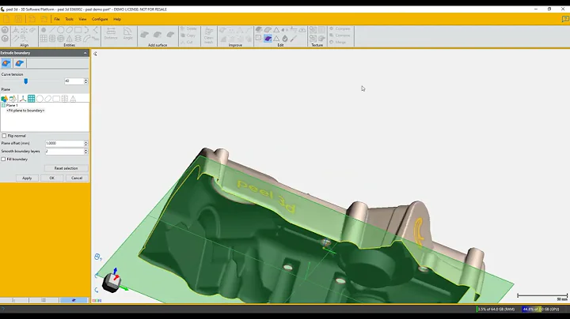This screenshot has width=570, height=319.
Task: Click the highlighted Extrude boundary icon in Edit group
Action: 268,39
